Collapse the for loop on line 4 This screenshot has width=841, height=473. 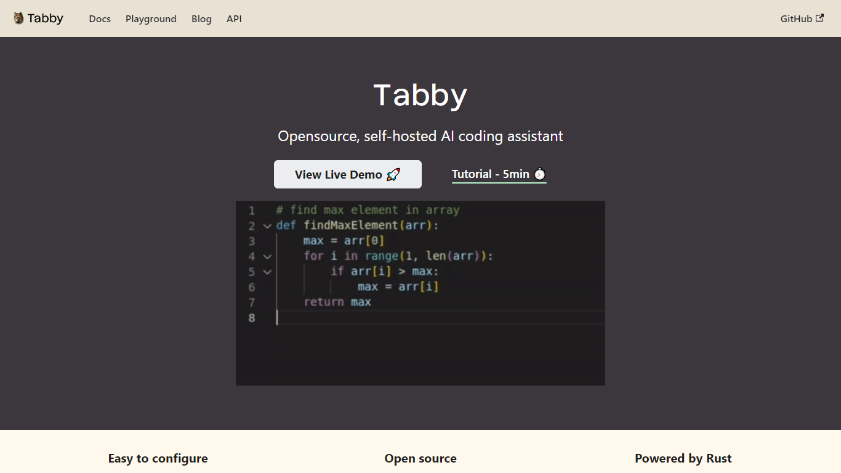tap(267, 256)
